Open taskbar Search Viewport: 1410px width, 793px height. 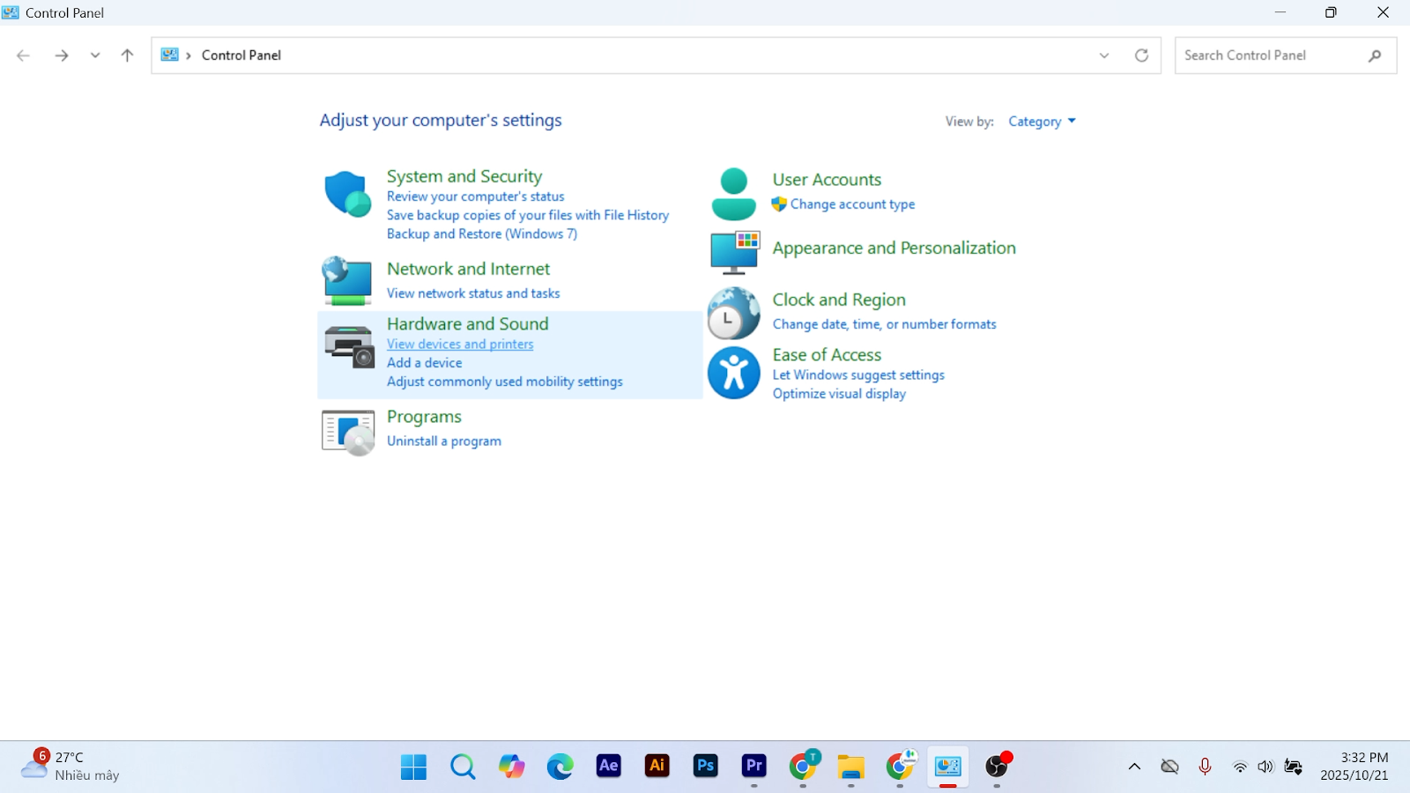[463, 767]
